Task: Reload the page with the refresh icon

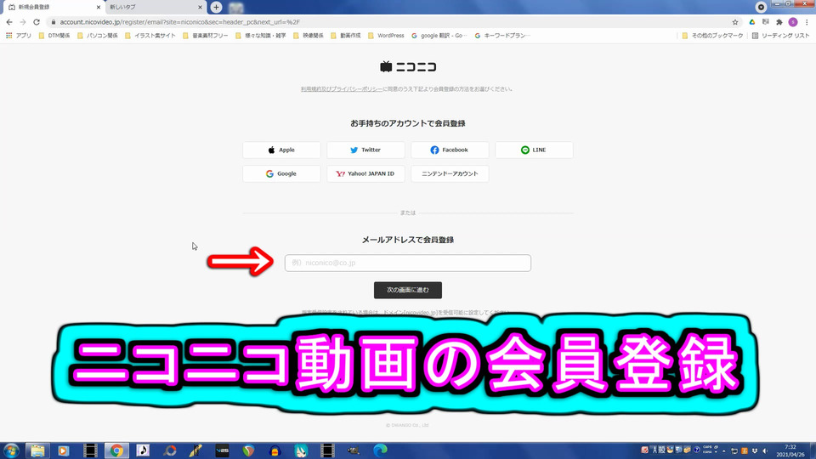Action: pos(37,22)
